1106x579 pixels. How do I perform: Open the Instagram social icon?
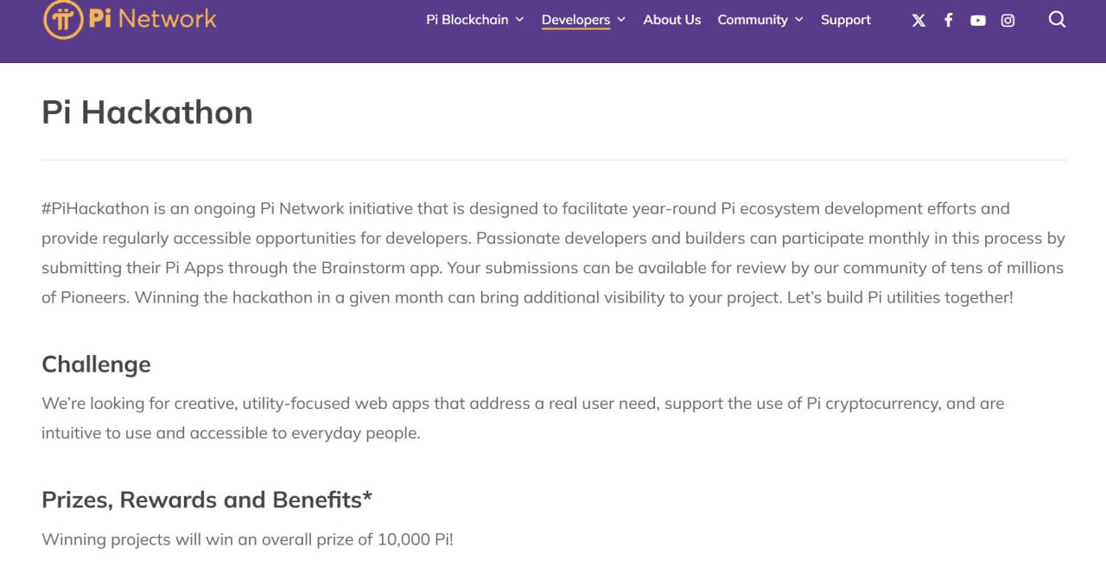[x=1007, y=20]
